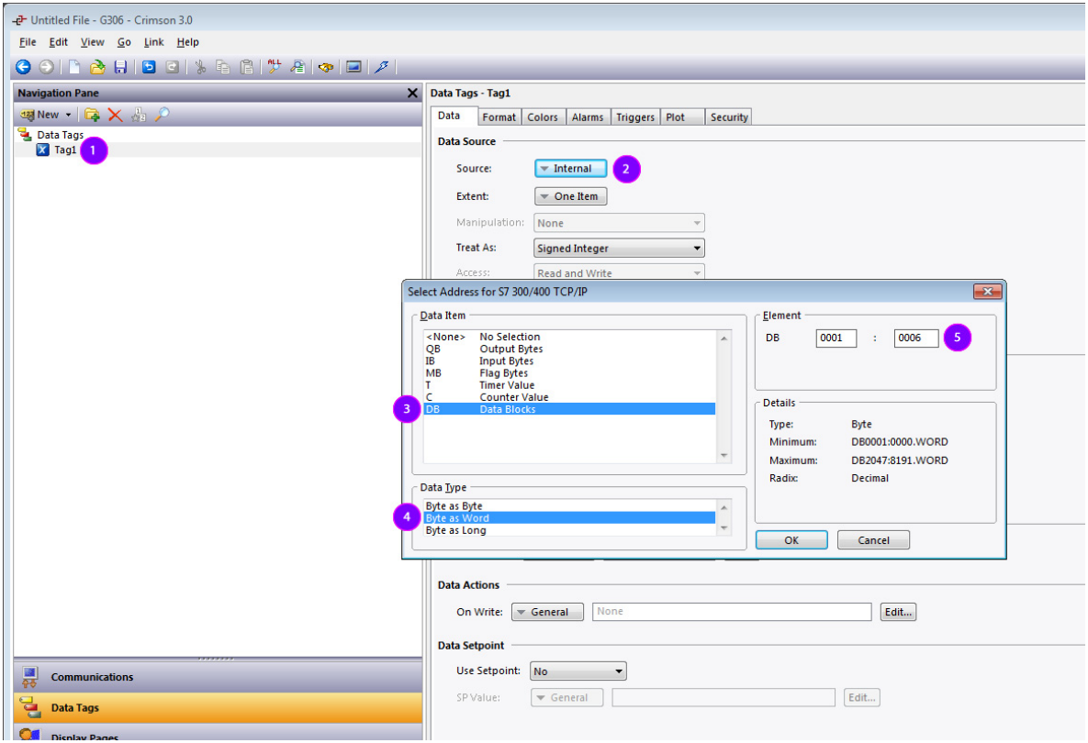Click the red X delete icon
This screenshot has height=743, width=1088.
click(x=115, y=115)
